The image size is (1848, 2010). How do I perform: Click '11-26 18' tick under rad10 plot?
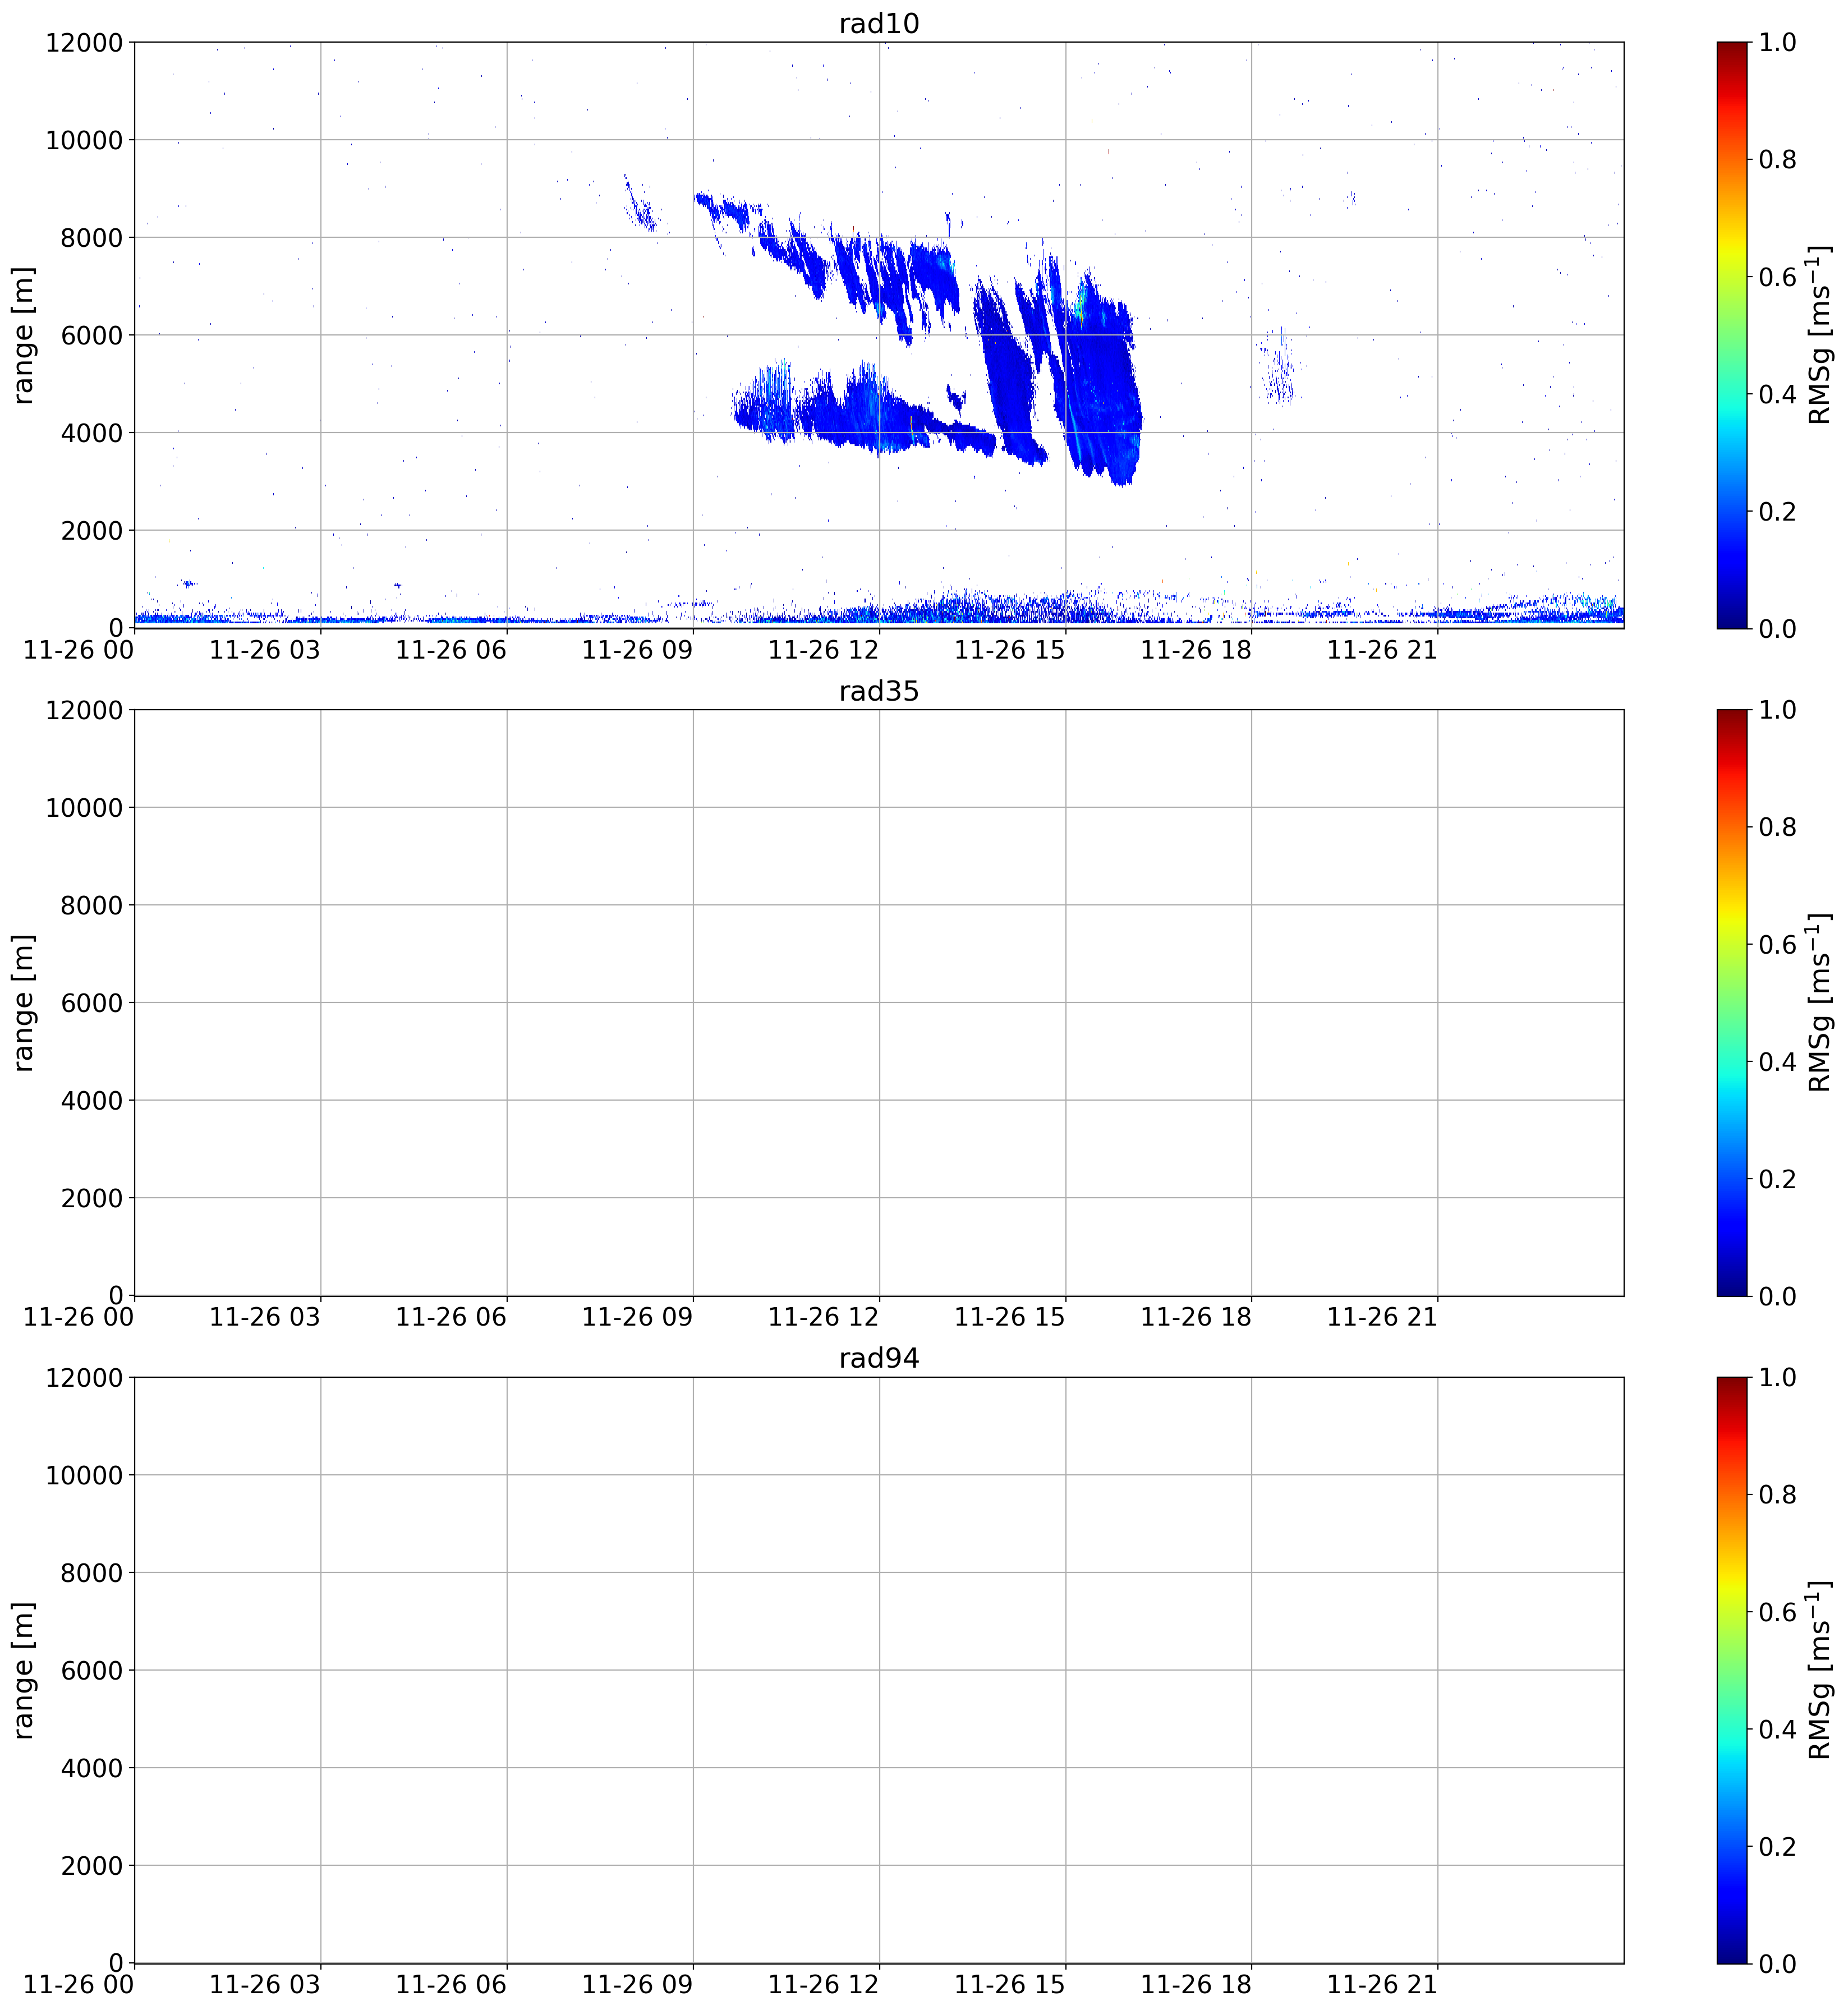(1196, 650)
